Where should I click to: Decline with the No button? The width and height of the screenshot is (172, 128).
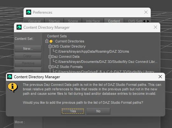[98, 111]
